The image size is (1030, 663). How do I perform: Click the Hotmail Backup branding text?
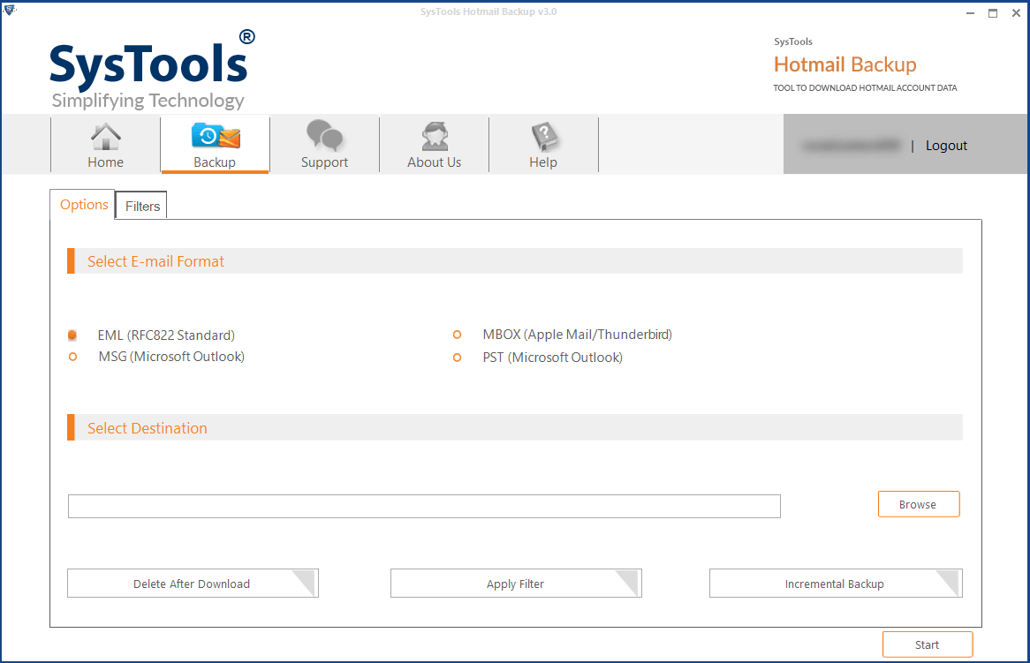(x=844, y=64)
